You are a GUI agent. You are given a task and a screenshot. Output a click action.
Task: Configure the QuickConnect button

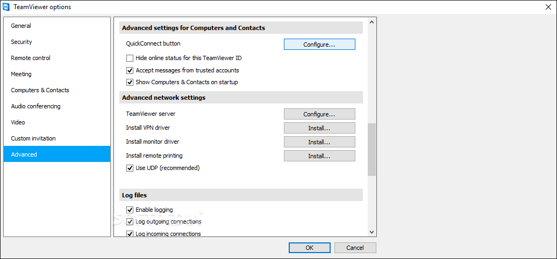tap(319, 45)
